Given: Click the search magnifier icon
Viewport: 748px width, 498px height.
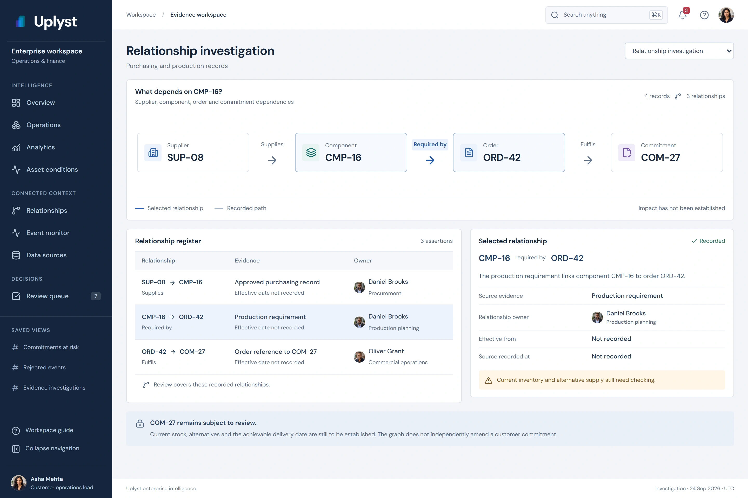Looking at the screenshot, I should [x=555, y=15].
